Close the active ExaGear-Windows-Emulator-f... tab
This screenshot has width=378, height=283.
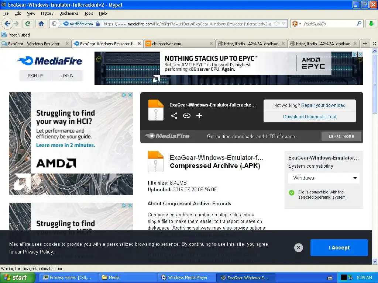[139, 43]
